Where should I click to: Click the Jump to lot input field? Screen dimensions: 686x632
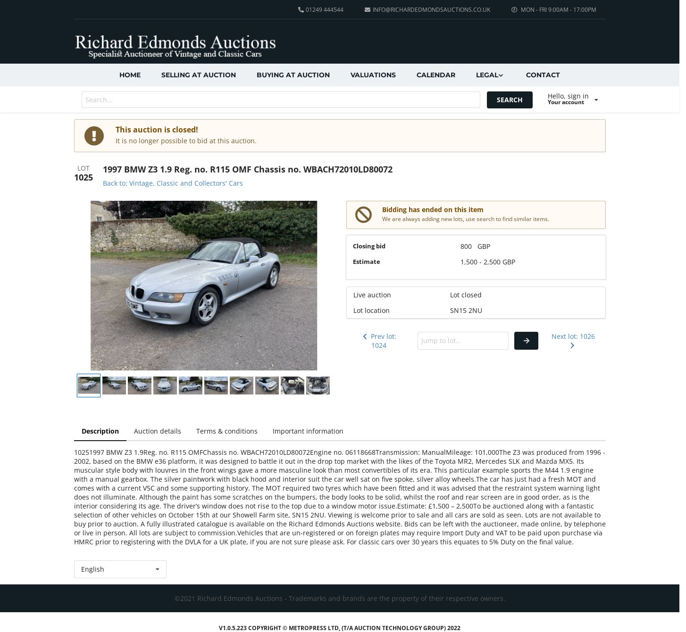[463, 341]
